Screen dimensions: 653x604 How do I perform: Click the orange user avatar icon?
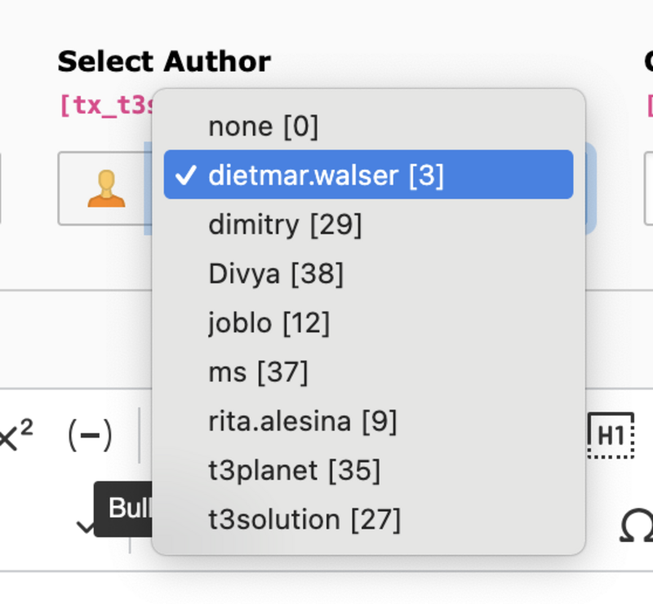coord(106,189)
